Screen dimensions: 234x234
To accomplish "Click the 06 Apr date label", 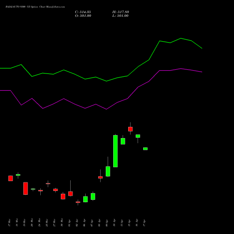I will coord(84,223).
